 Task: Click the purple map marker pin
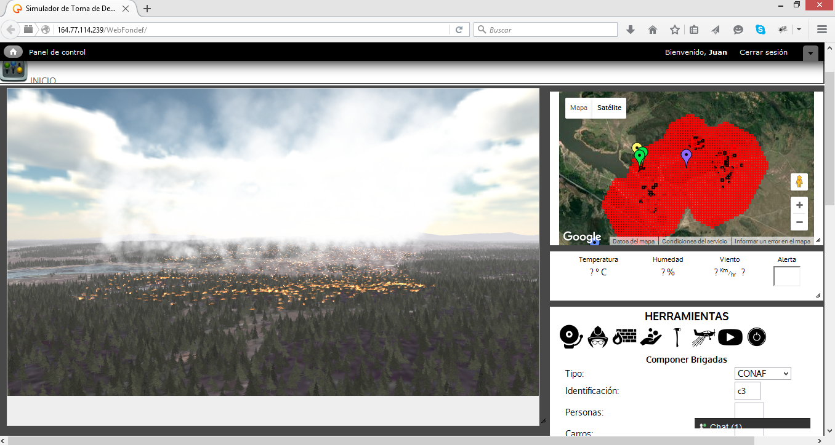[x=686, y=157]
